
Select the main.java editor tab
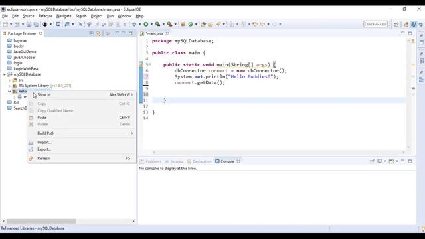coord(154,33)
